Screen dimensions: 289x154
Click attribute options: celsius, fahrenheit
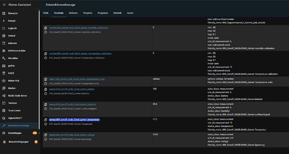coord(221,79)
